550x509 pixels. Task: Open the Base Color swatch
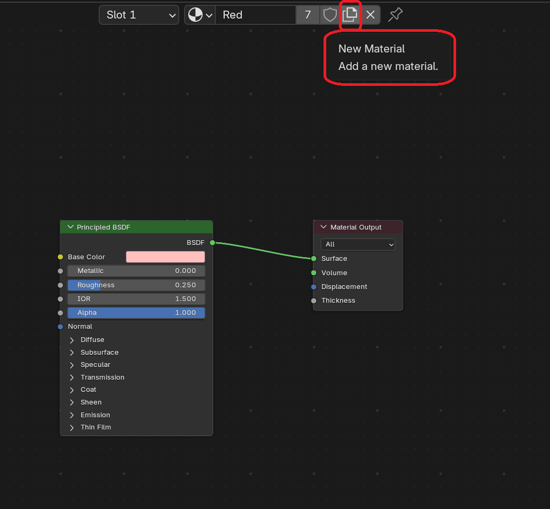(165, 257)
